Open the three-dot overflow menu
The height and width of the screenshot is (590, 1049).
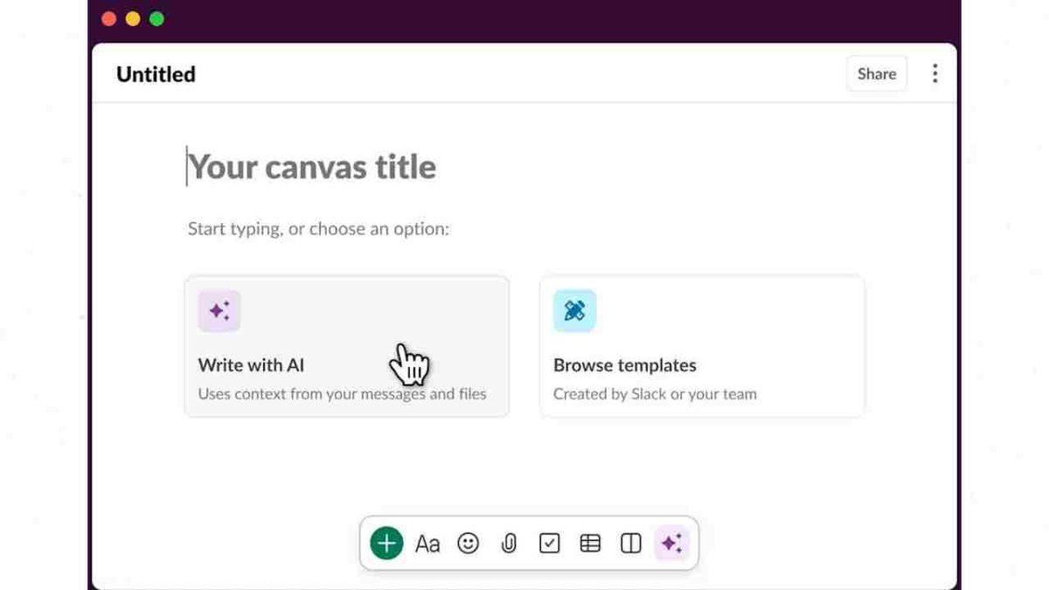pos(934,73)
